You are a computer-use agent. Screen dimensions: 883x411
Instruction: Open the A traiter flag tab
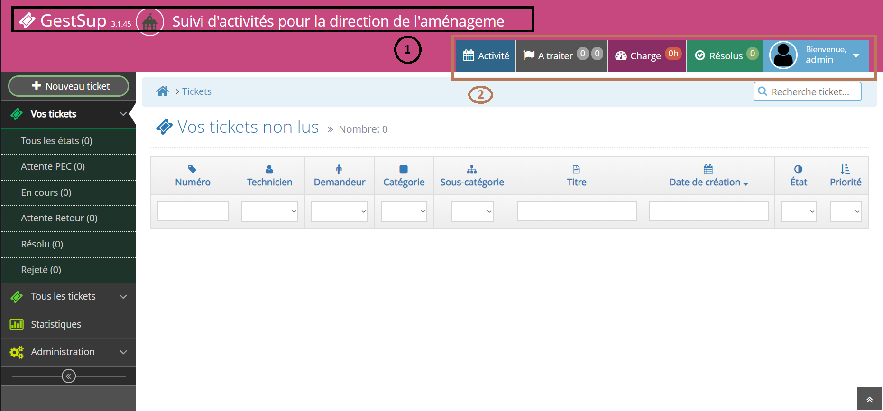(x=561, y=55)
